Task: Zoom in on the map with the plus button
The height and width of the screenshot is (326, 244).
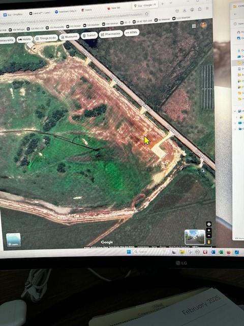Action: (209, 230)
